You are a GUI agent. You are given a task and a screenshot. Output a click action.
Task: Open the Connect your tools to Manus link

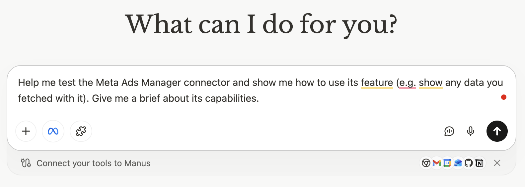[93, 163]
